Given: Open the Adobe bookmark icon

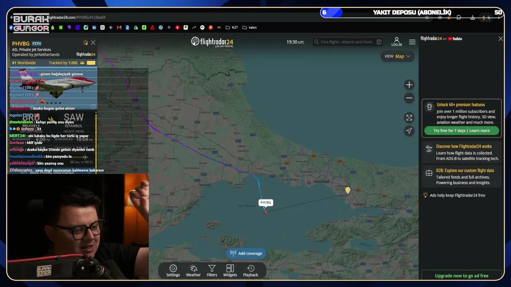Looking at the screenshot, I should tap(153, 28).
